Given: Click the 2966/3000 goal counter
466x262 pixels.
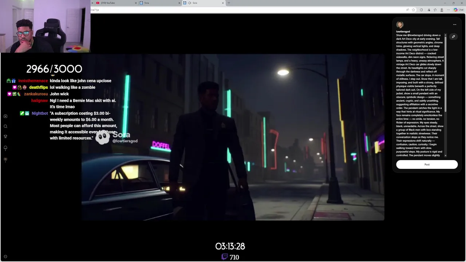Looking at the screenshot, I should click(54, 69).
